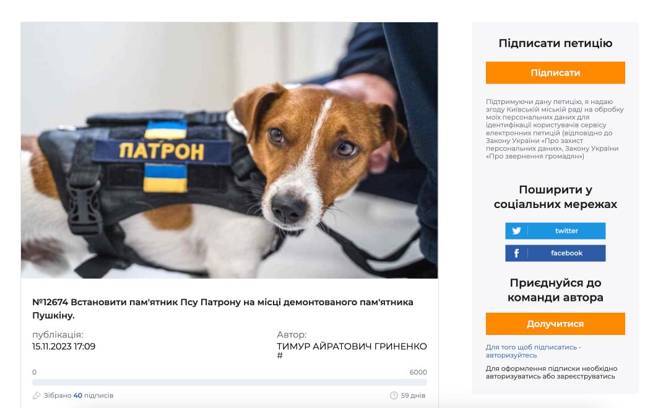This screenshot has width=671, height=408.
Task: Click the Підписати петицію heading
Action: 555,43
